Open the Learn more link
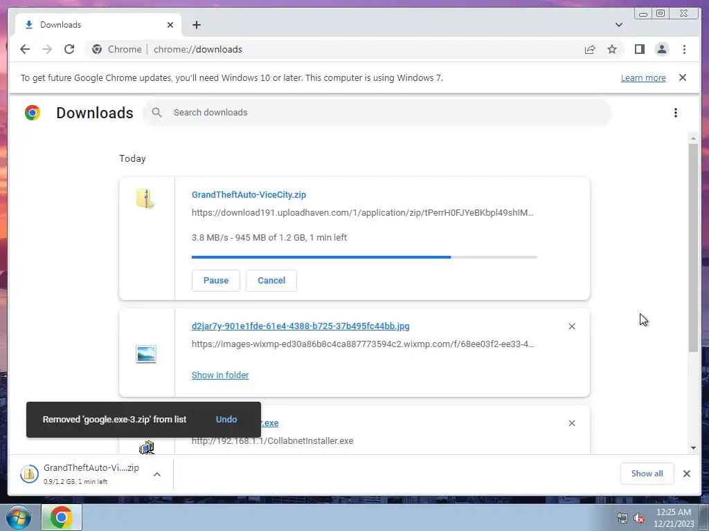 click(643, 77)
